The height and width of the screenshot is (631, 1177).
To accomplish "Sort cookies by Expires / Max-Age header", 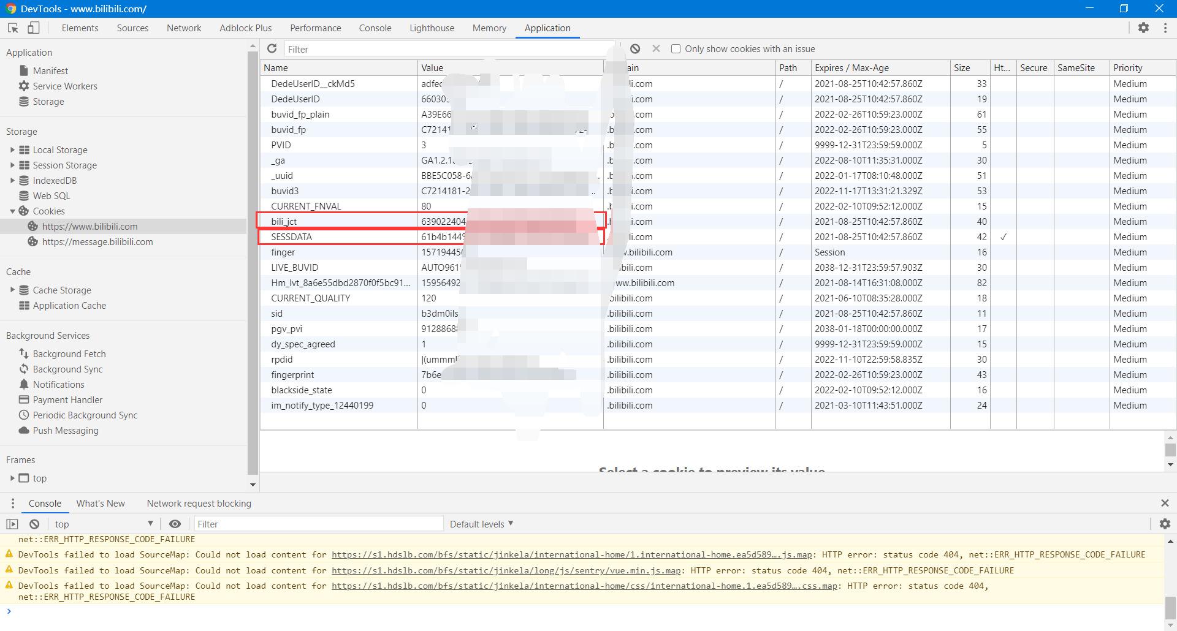I will point(880,67).
